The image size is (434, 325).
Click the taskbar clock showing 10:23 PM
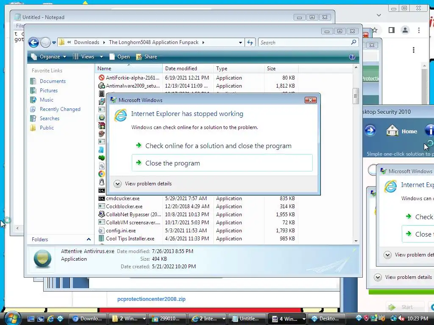coord(417,318)
